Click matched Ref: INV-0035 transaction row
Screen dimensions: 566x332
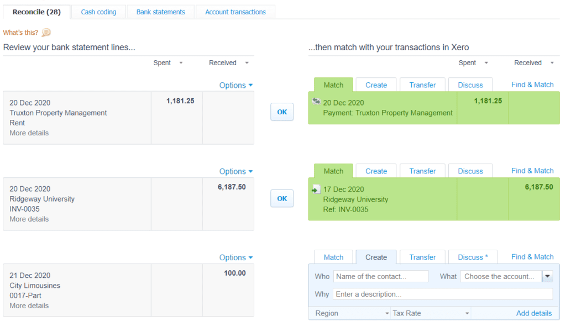(434, 199)
